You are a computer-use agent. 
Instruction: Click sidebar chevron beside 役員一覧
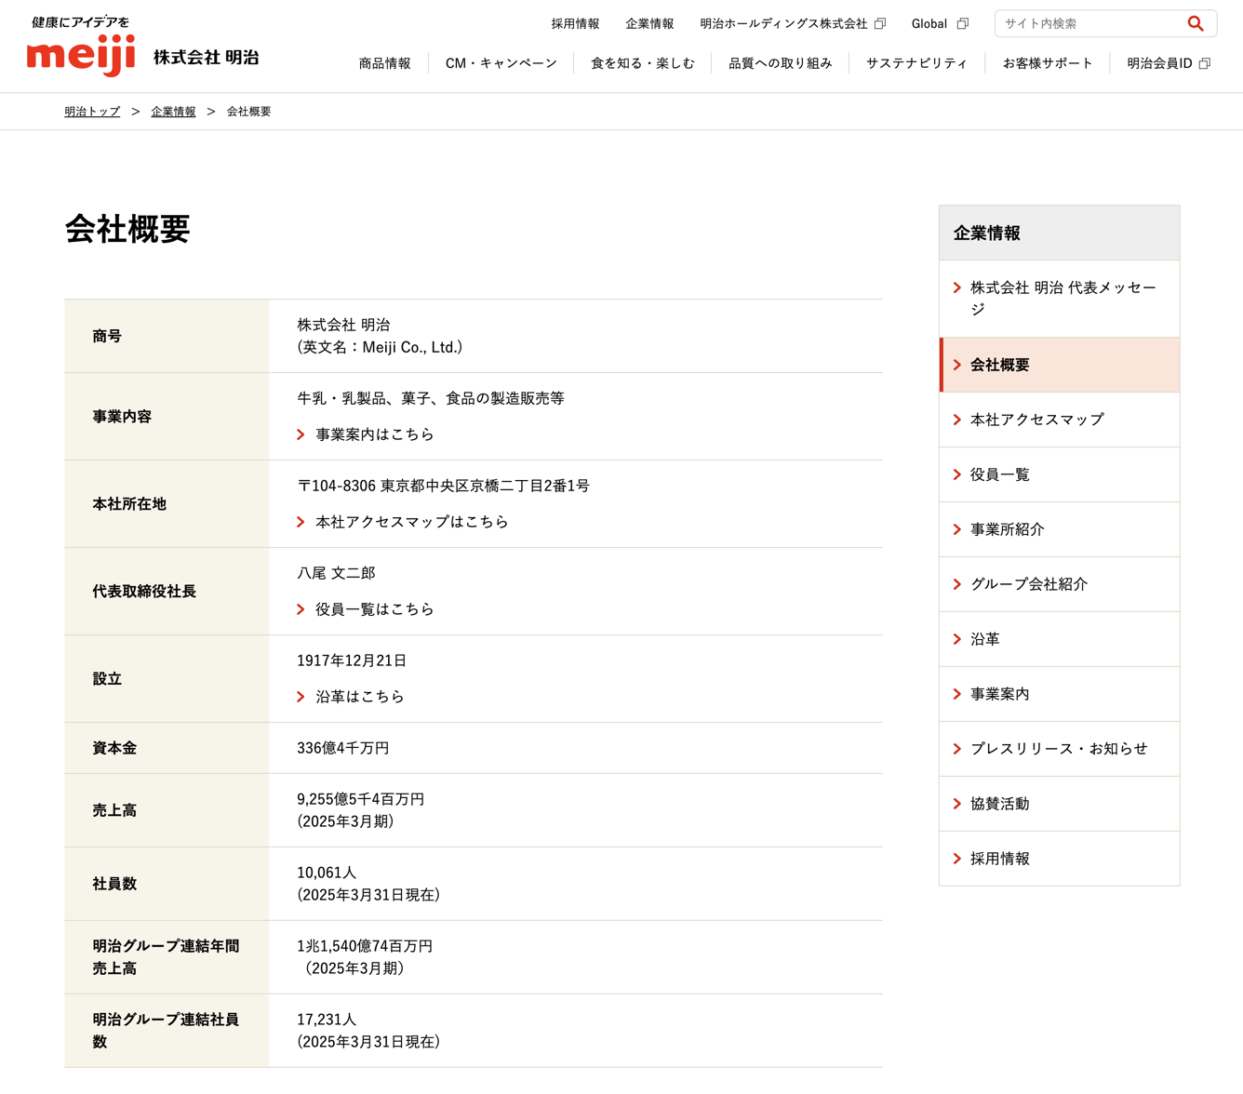(x=957, y=475)
